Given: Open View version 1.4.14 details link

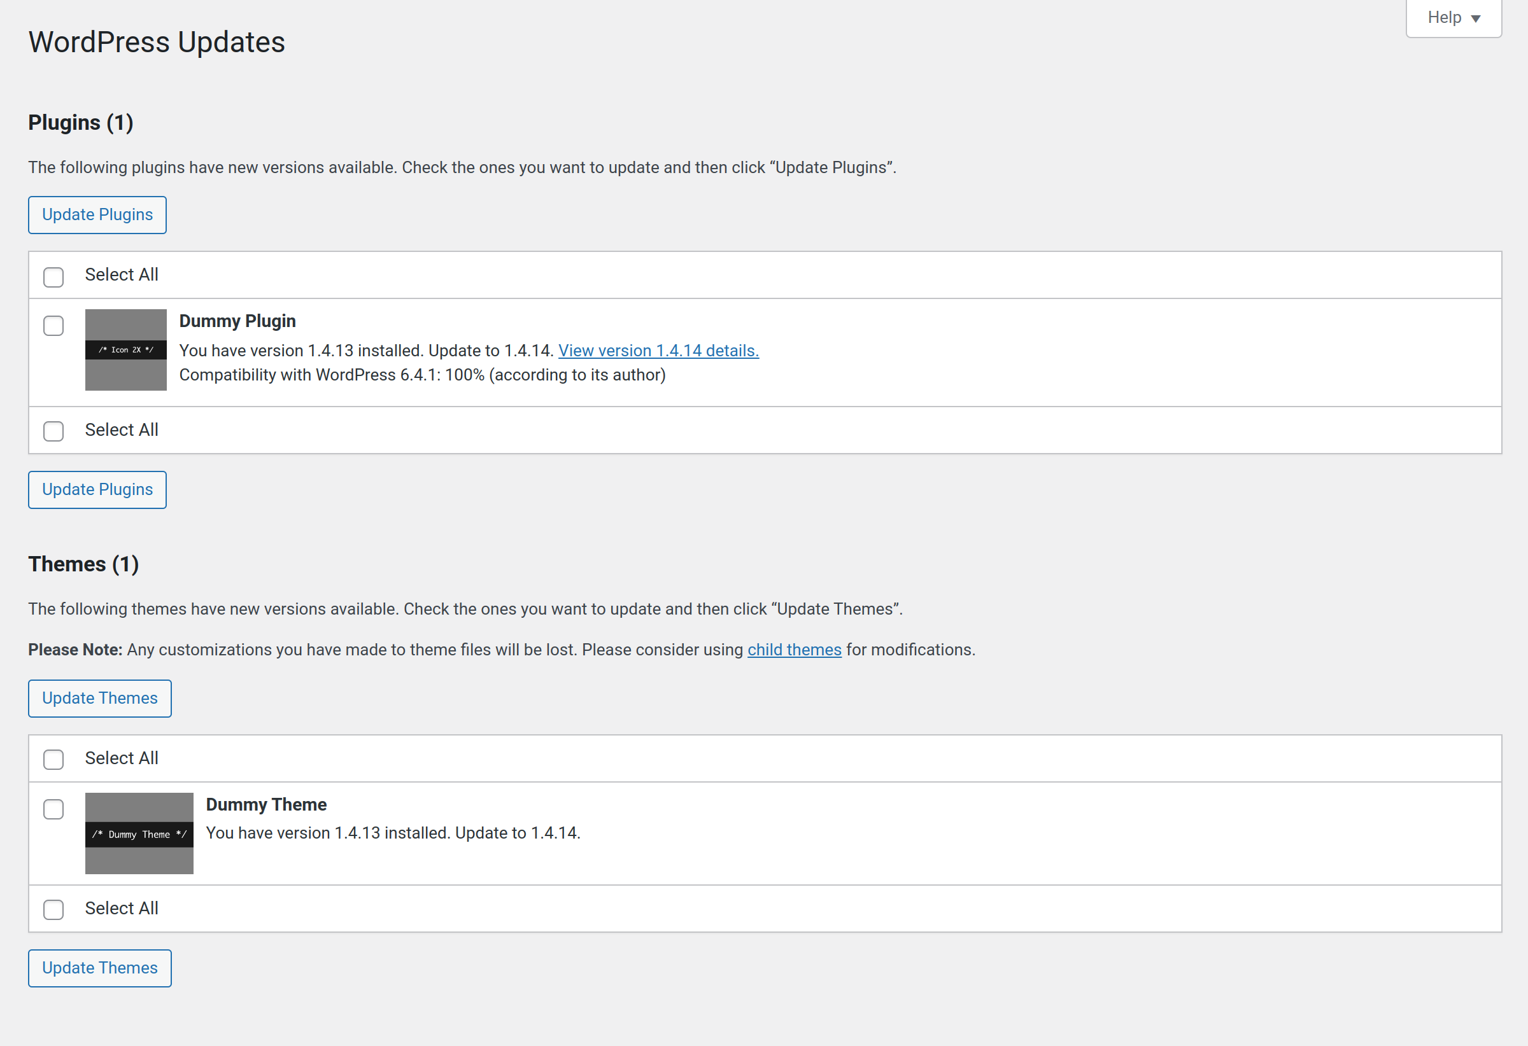Looking at the screenshot, I should click(658, 350).
